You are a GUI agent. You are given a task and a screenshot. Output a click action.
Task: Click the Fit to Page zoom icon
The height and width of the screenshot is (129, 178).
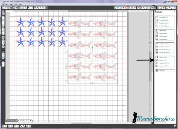coord(46,8)
